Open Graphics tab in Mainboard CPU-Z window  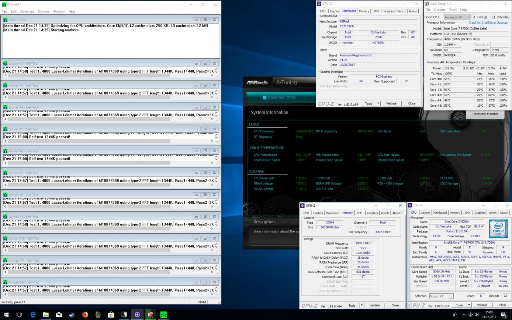click(389, 11)
